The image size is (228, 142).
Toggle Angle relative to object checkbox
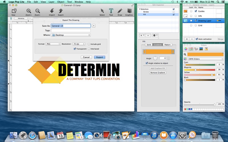(x=147, y=63)
